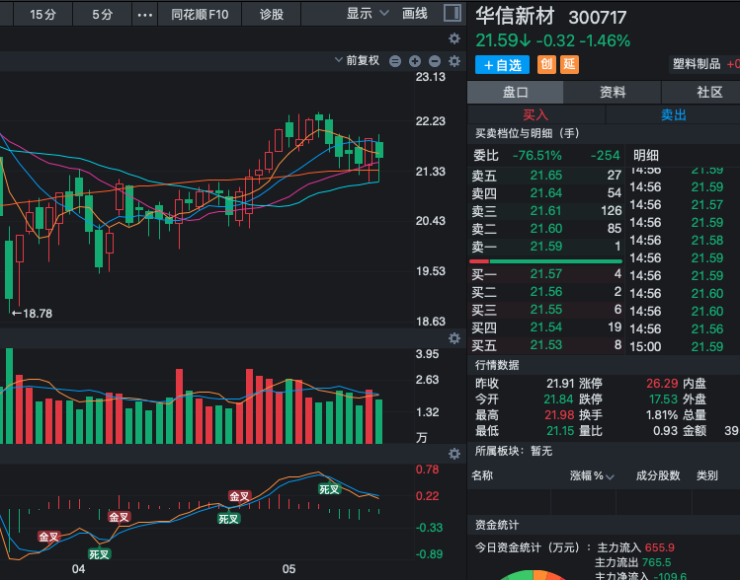Click 买四 price 21.54
The image size is (740, 580).
click(546, 326)
